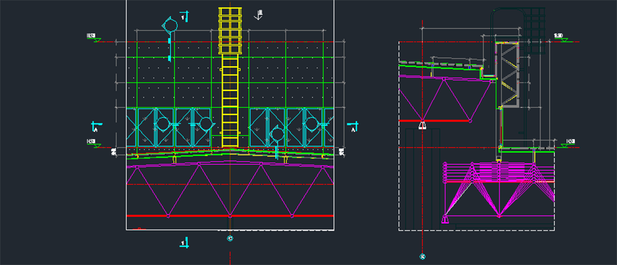Click the thick red line in left view

(230, 216)
